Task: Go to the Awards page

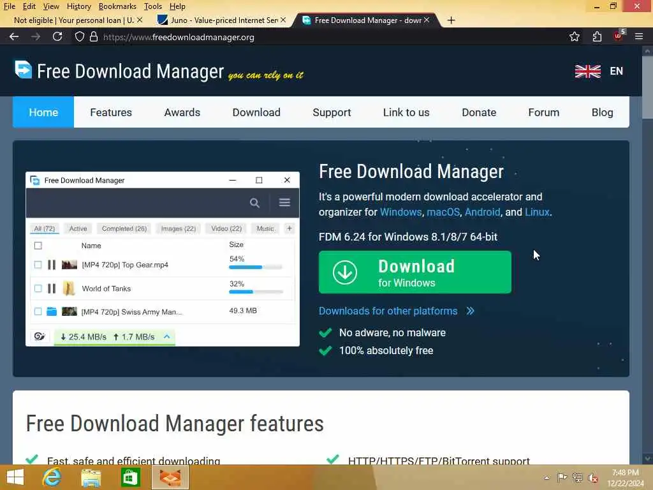Action: click(182, 112)
